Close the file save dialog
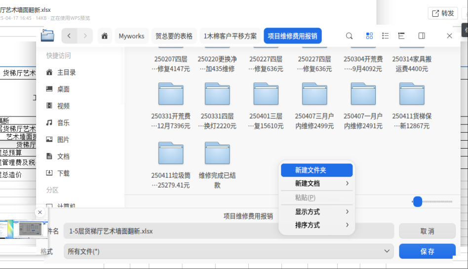The height and width of the screenshot is (269, 468). pos(450,36)
